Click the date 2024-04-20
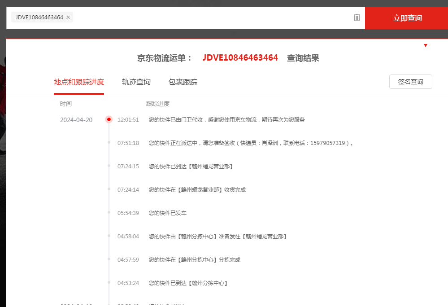The image size is (448, 307). [76, 120]
